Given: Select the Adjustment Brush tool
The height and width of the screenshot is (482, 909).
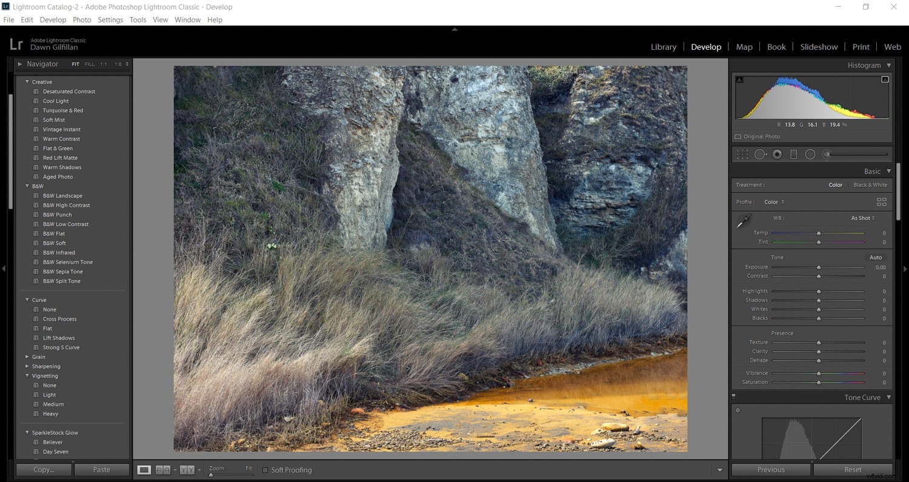Looking at the screenshot, I should (x=826, y=153).
